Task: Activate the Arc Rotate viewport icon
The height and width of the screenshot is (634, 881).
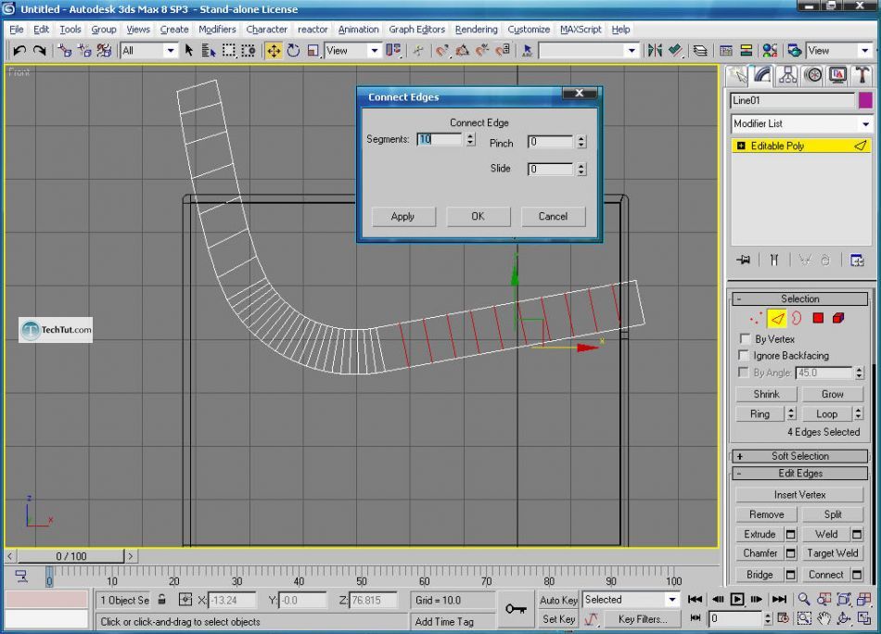Action: (843, 619)
